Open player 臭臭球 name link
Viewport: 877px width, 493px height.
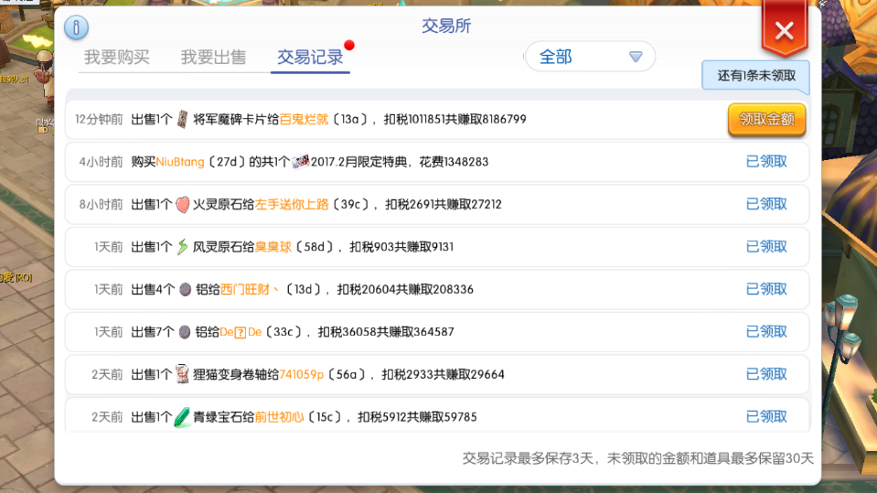(273, 247)
